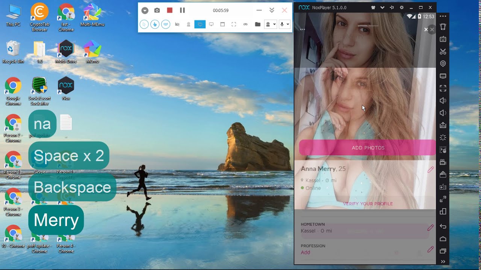Toggle mouse cursor highlight in recorder toolbar
The image size is (481, 270).
click(144, 24)
